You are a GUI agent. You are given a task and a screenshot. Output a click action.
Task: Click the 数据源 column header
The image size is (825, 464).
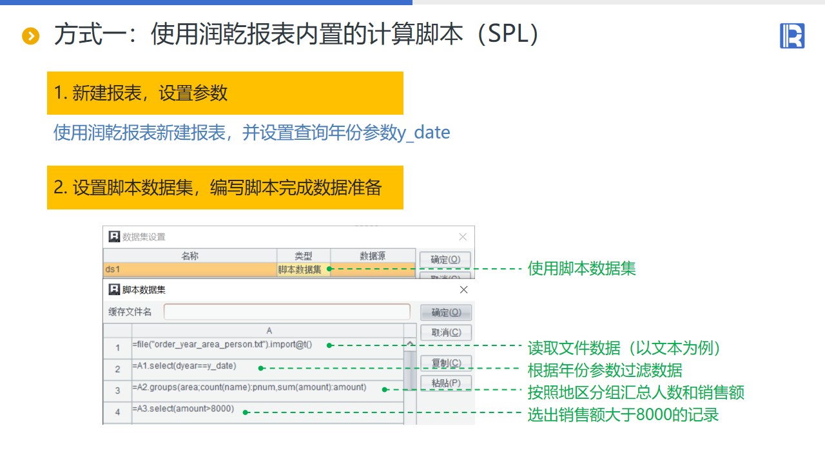click(x=373, y=256)
